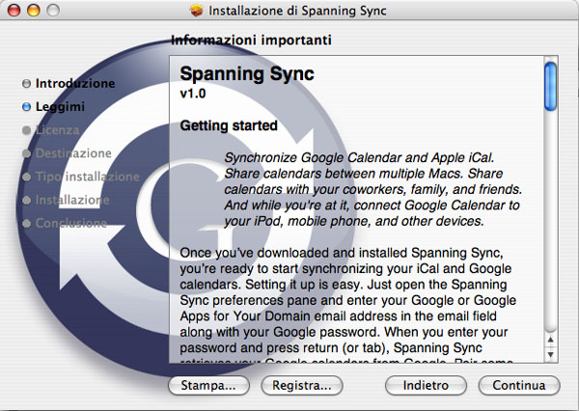Screen dimensions: 579x411
Task: Minimize the window with the yellow button
Action: (x=34, y=10)
